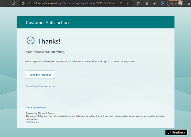
Task: Open the Favorites list icon
Action: click(138, 3)
